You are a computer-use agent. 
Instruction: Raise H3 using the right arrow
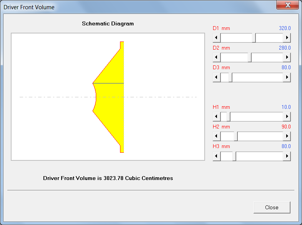(x=287, y=156)
